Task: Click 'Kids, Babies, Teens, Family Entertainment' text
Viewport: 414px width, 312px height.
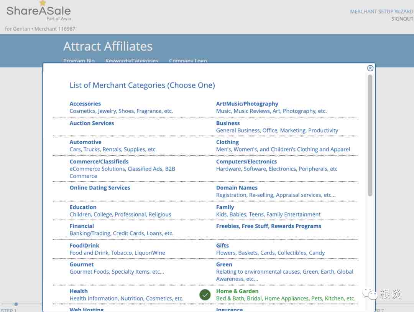Action: tap(268, 215)
